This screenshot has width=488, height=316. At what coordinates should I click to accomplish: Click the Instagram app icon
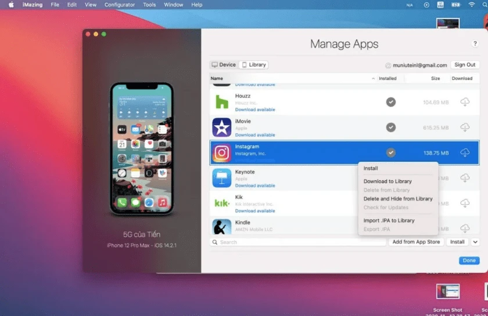pos(221,152)
